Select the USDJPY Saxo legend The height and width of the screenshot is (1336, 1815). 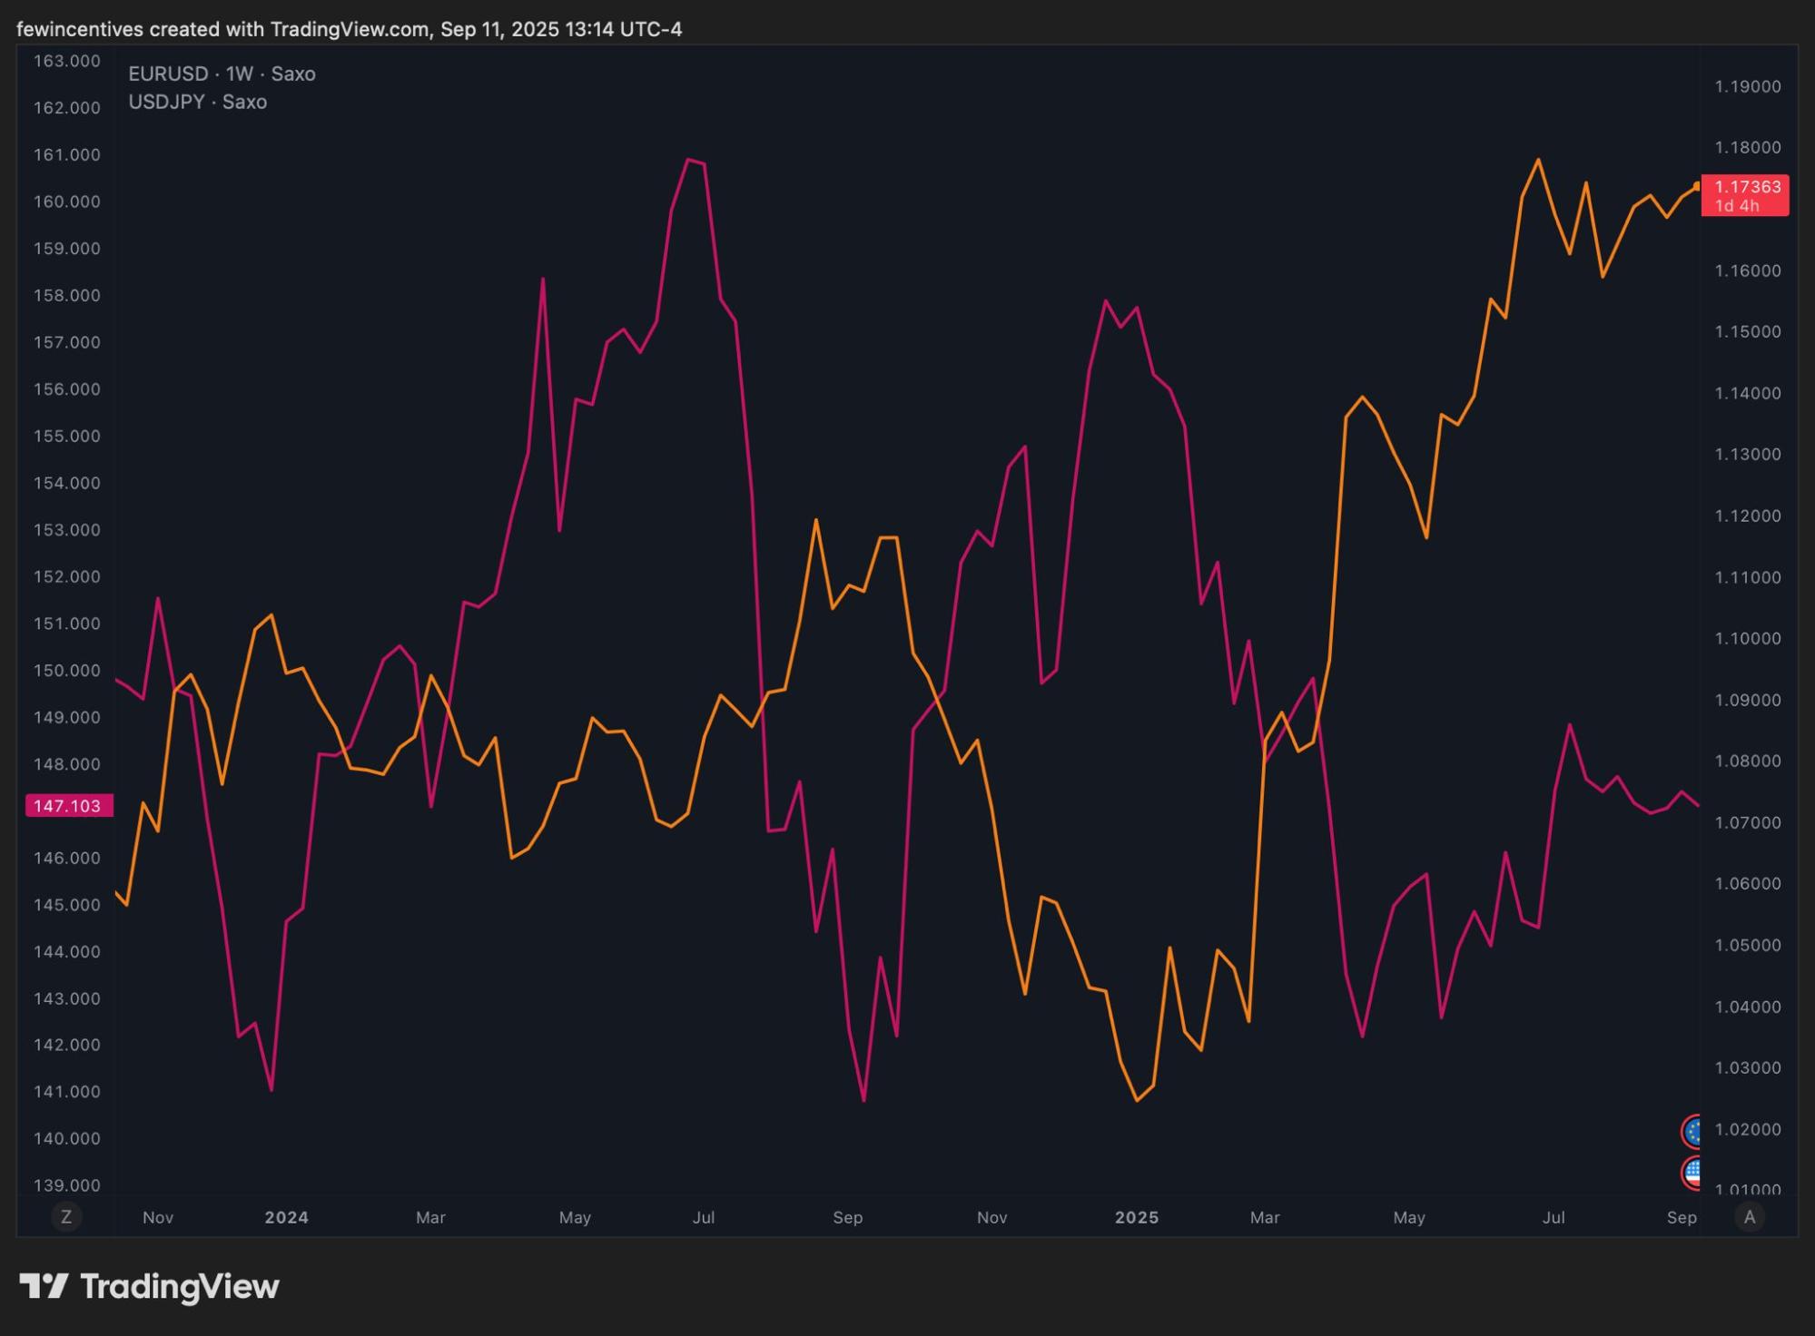coord(197,102)
